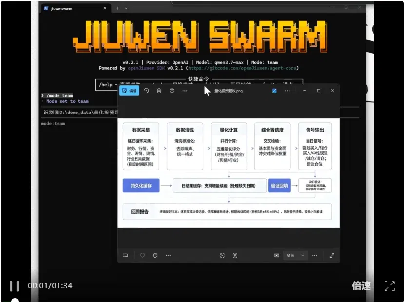This screenshot has height=302, width=404.
Task: Close the jiuwenswarm terminal tab
Action: [x=105, y=8]
